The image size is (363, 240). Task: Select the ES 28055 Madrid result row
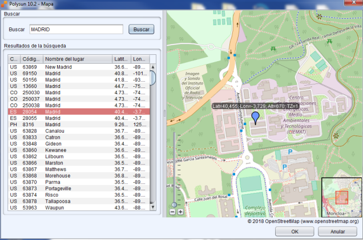tap(77, 118)
